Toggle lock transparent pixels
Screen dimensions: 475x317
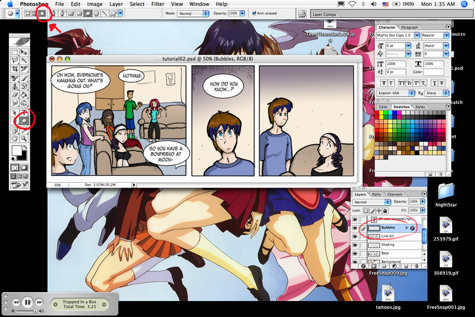pos(366,210)
